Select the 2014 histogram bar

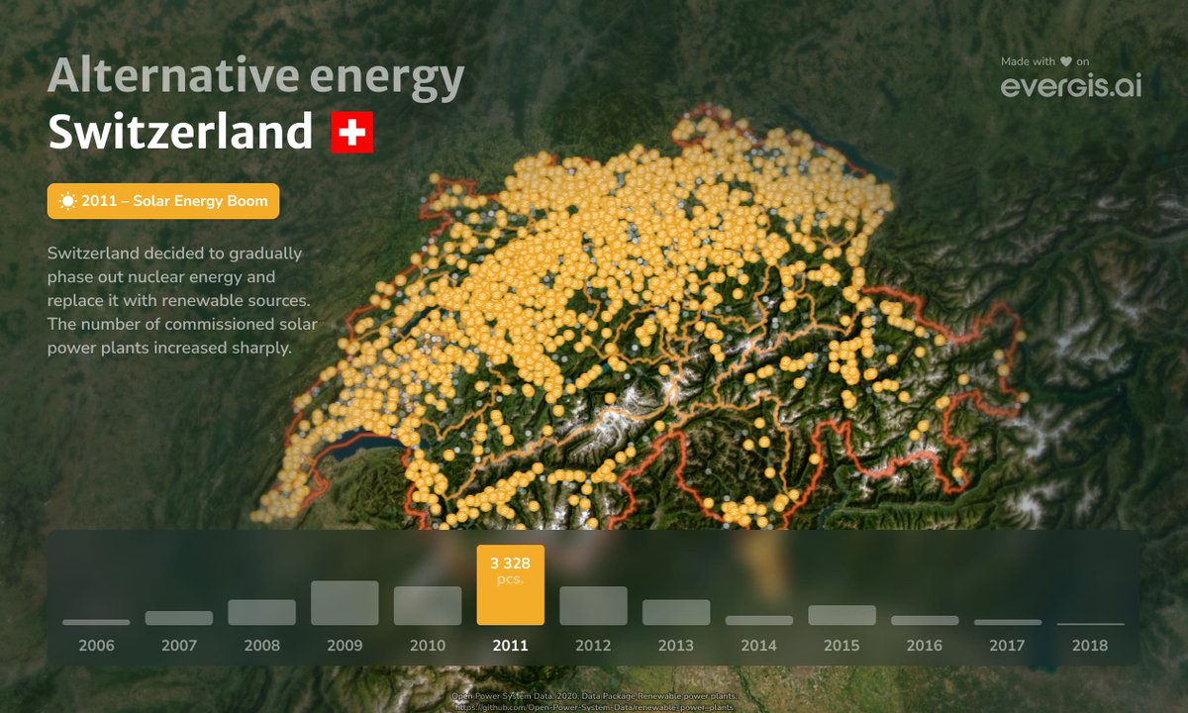[x=757, y=619]
